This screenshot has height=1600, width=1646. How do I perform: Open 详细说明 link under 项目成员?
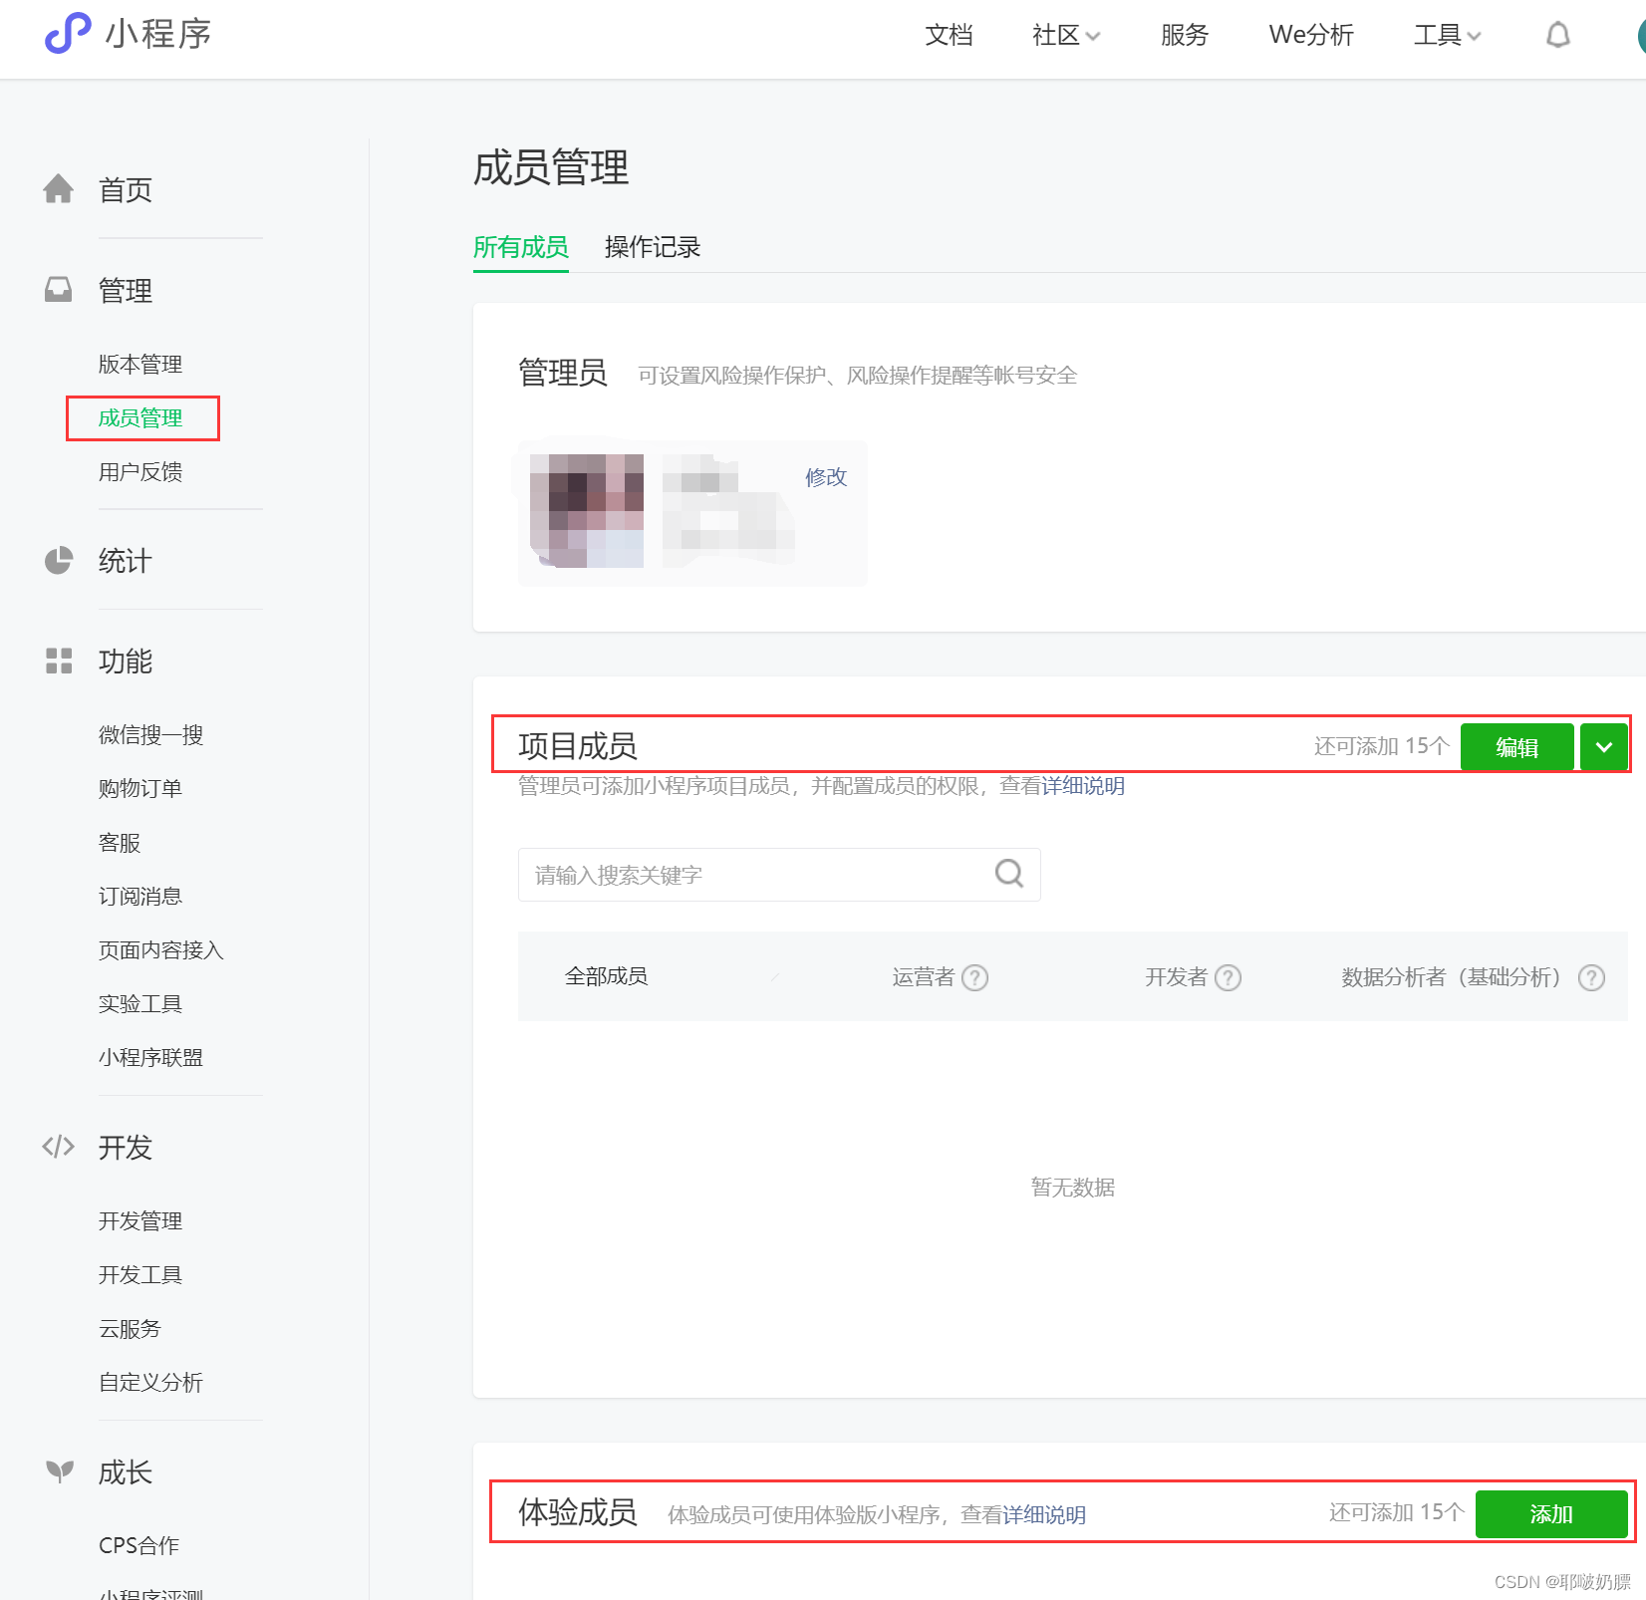tap(1083, 786)
